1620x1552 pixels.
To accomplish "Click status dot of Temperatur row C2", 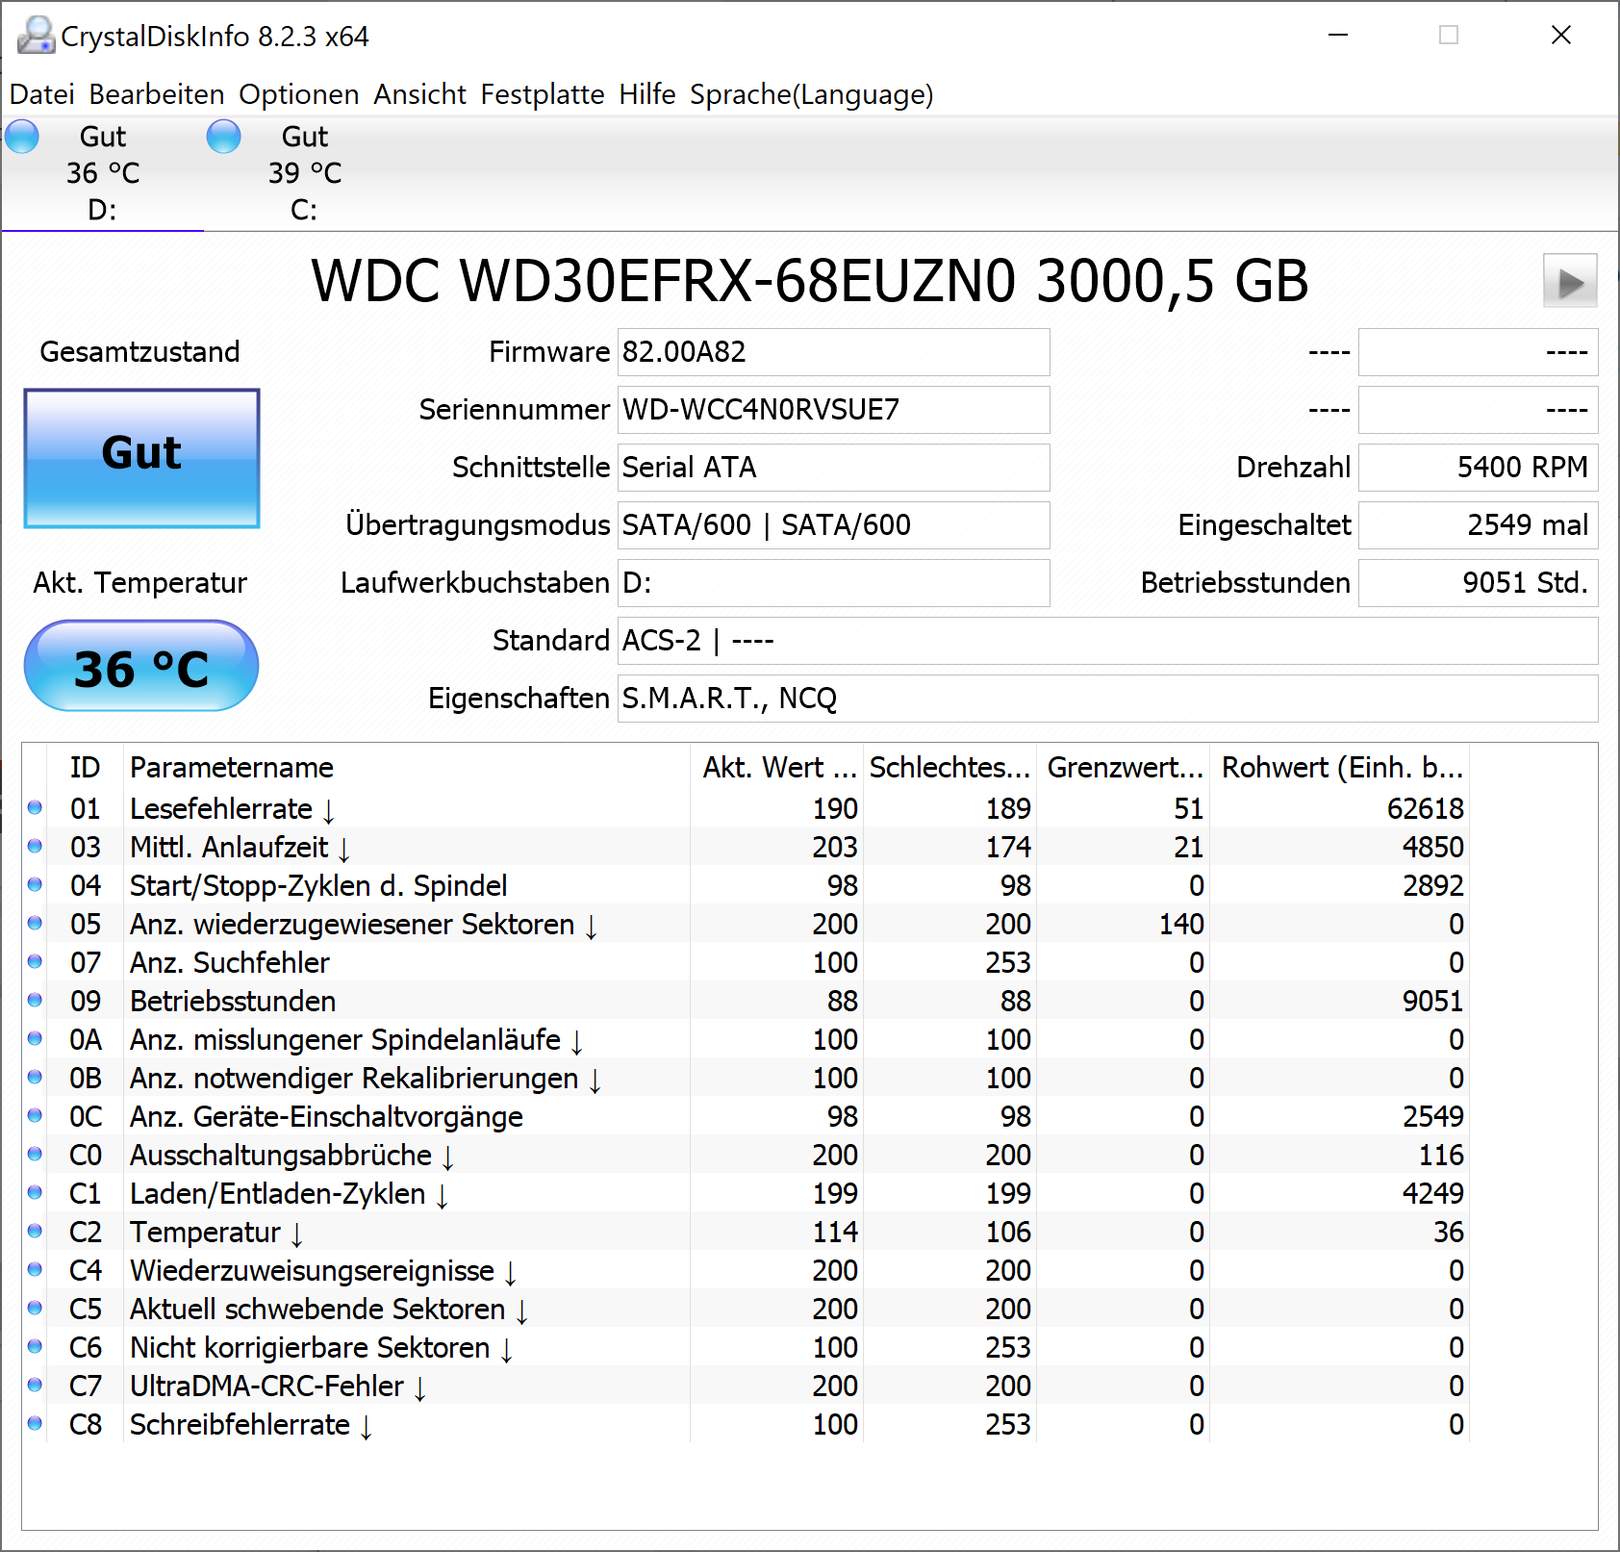I will point(35,1231).
